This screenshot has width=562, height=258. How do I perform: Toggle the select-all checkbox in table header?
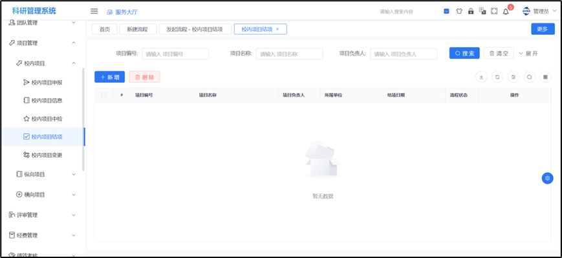103,95
